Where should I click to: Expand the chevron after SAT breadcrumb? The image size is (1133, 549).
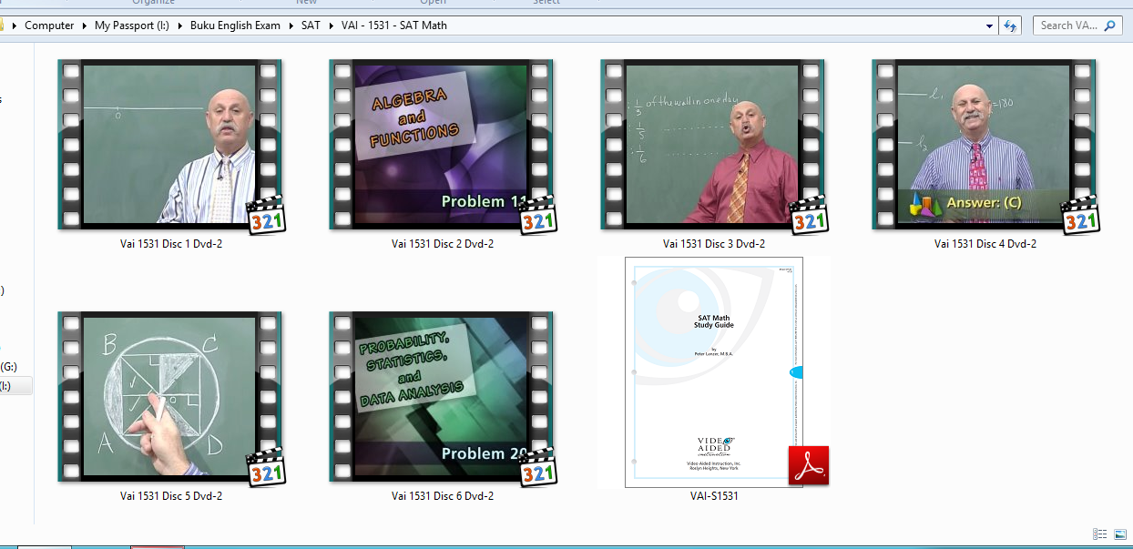332,25
